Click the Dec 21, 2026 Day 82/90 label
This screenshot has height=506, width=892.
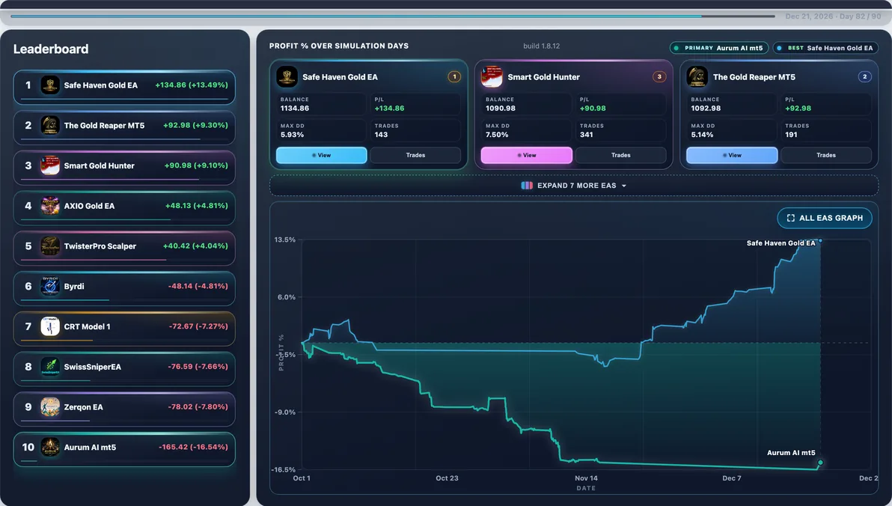[x=834, y=16]
